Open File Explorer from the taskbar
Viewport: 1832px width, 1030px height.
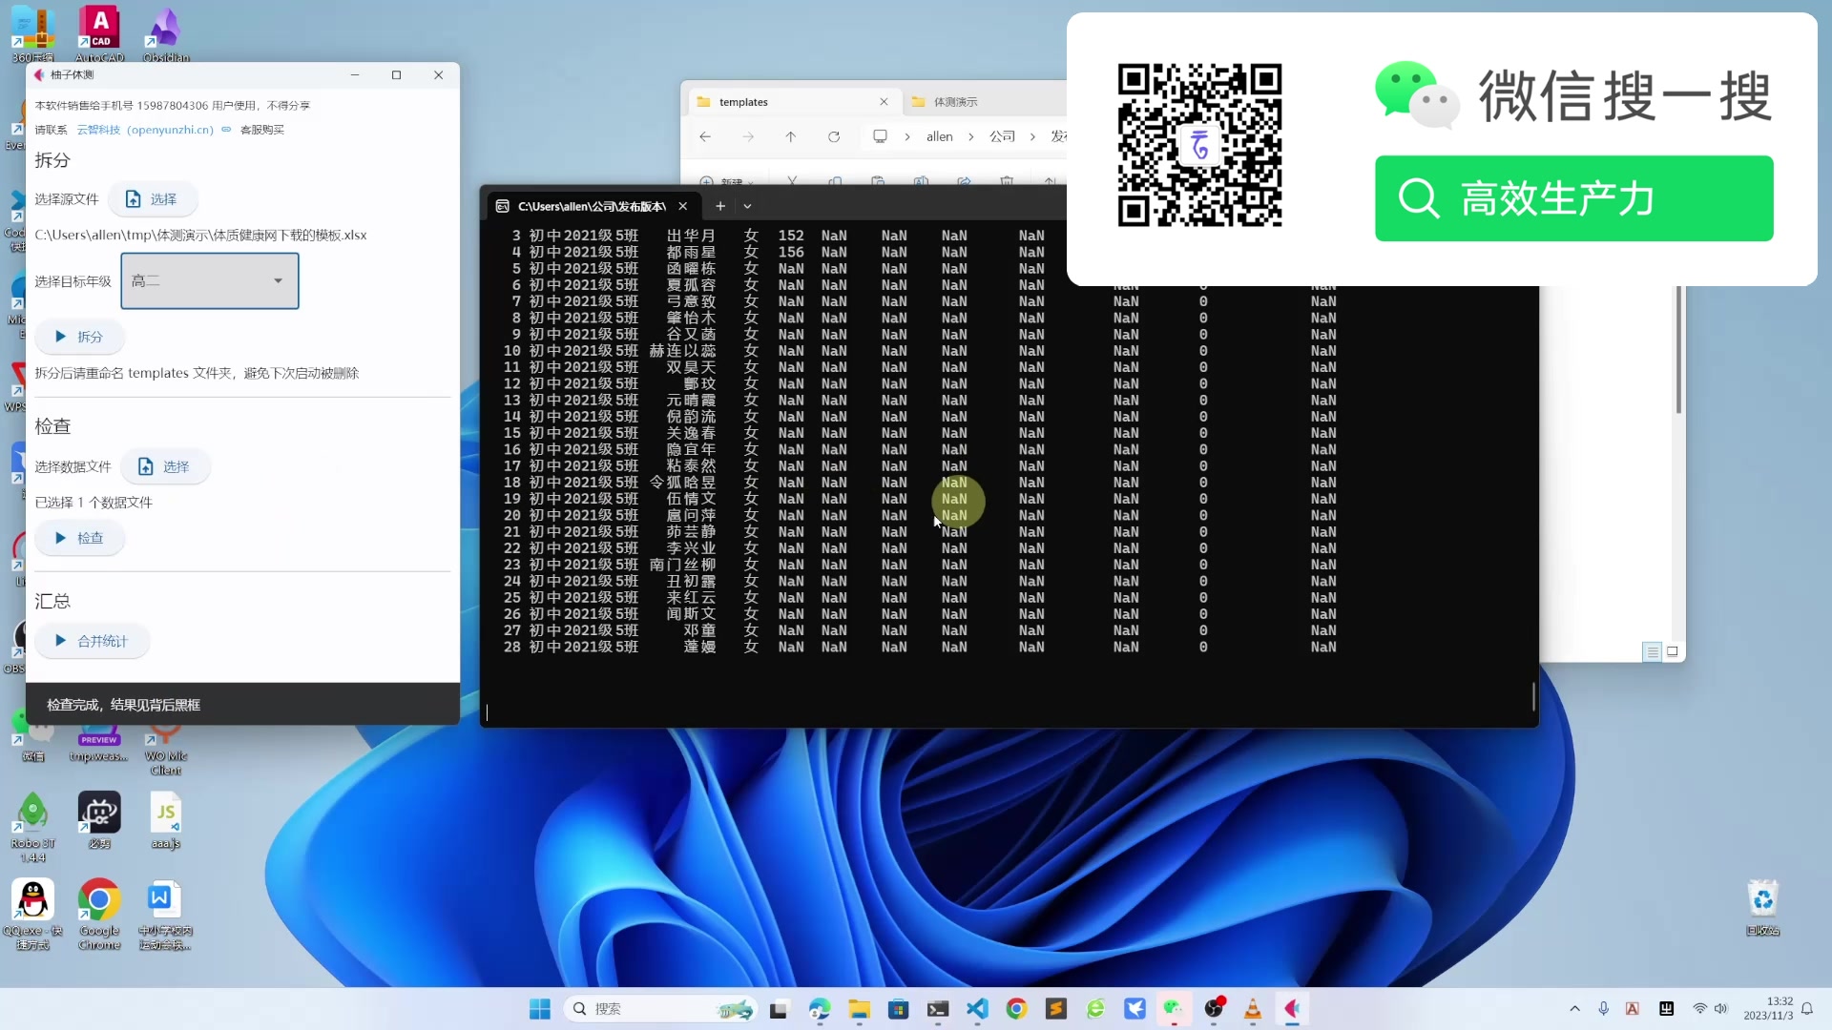(x=859, y=1009)
